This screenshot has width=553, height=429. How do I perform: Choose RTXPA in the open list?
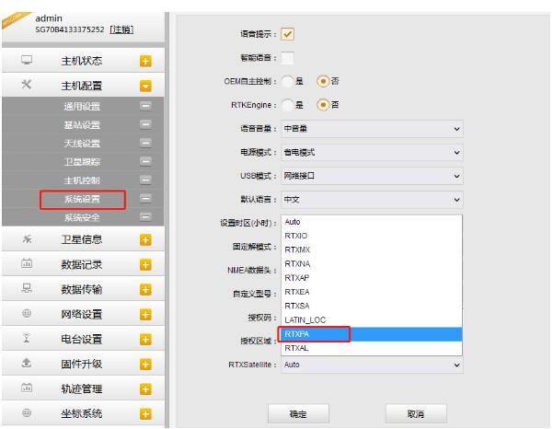pyautogui.click(x=372, y=334)
